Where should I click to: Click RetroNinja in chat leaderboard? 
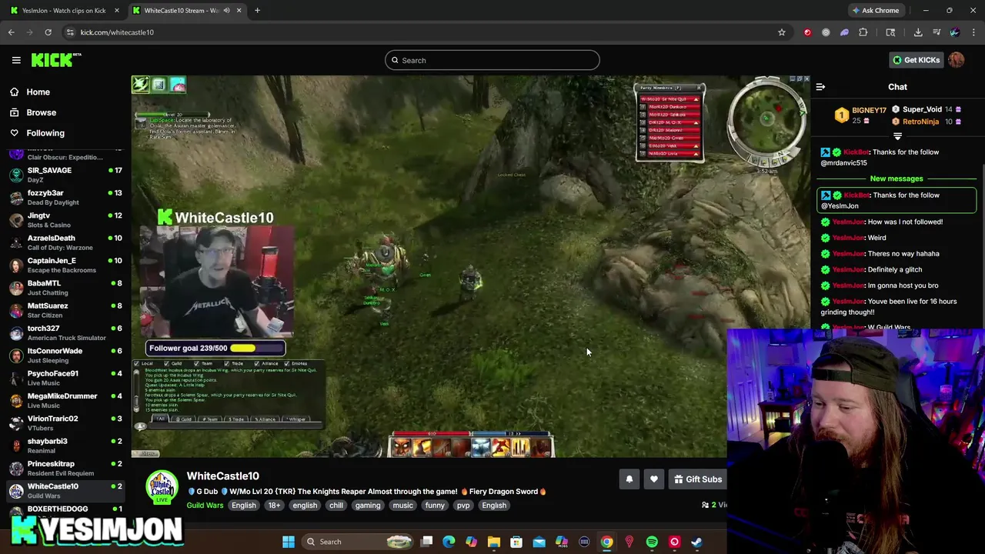tap(920, 122)
